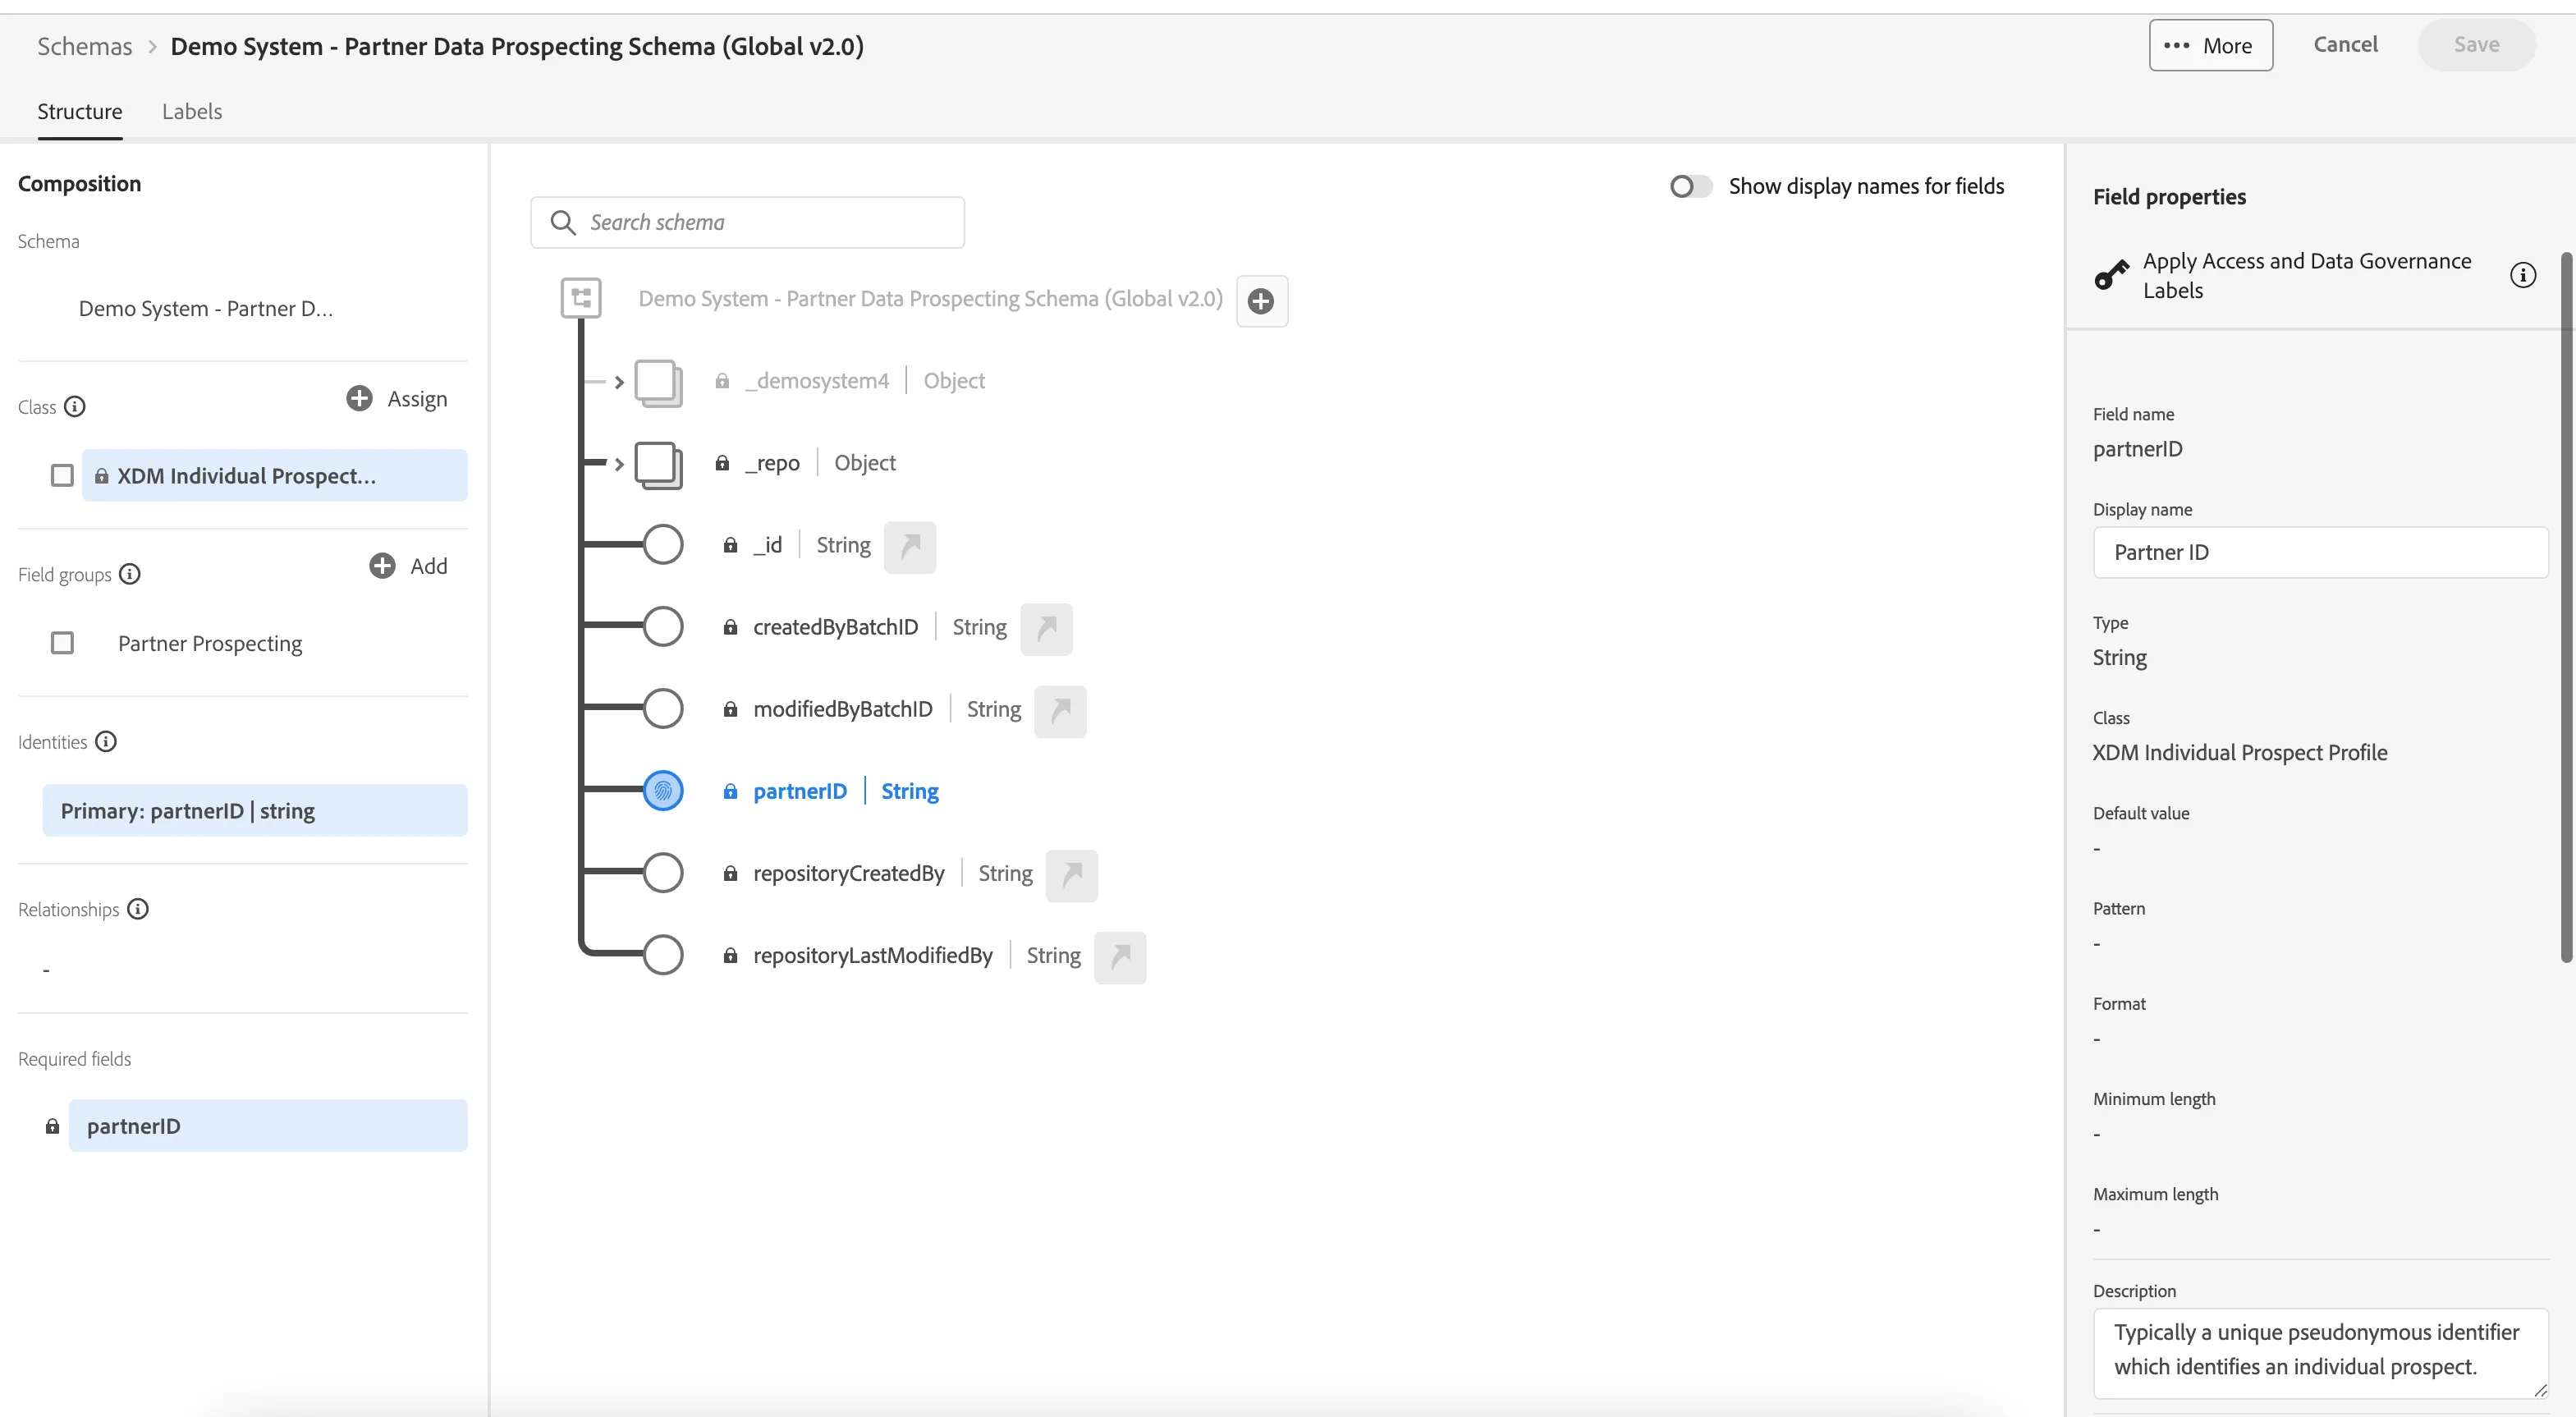Expand the _demosystem4 object chevron
This screenshot has height=1417, width=2576.
click(x=619, y=382)
